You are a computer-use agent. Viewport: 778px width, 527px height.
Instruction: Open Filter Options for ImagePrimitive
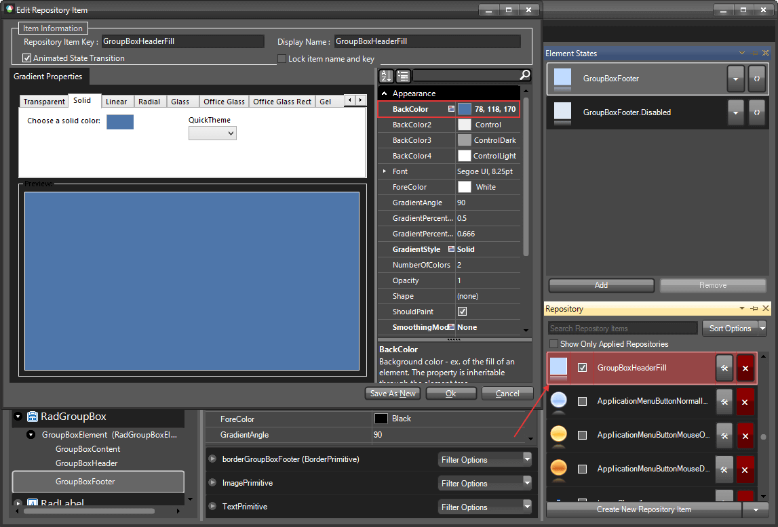point(485,483)
